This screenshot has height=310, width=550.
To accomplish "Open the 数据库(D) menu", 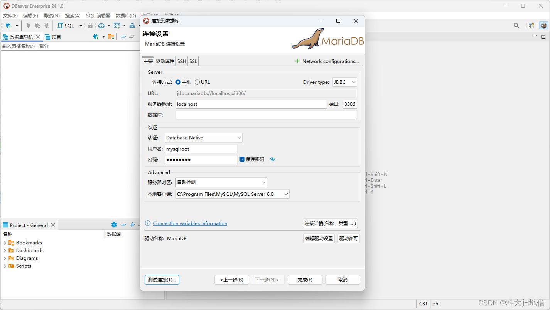I will pyautogui.click(x=126, y=16).
